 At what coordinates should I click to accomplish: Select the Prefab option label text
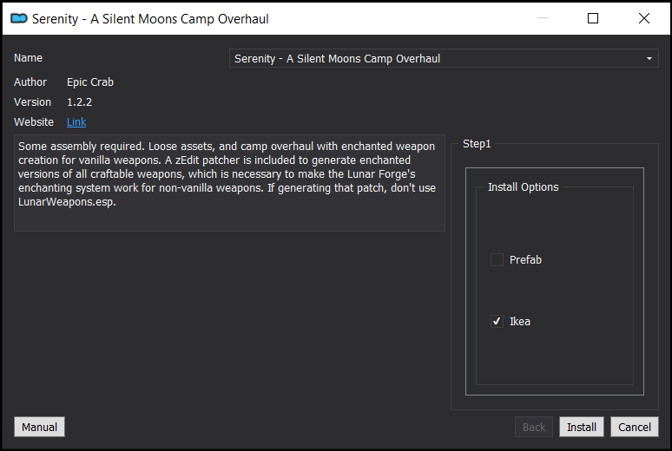pyautogui.click(x=525, y=259)
